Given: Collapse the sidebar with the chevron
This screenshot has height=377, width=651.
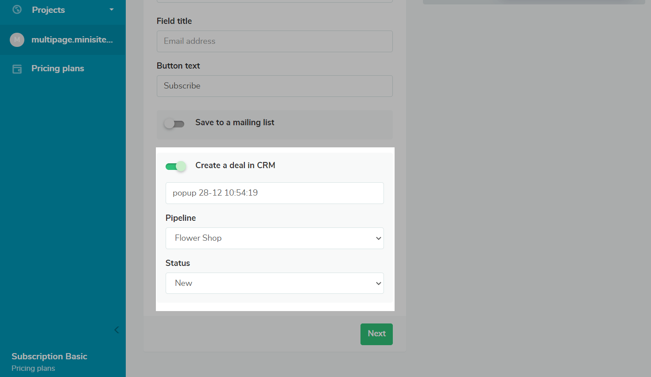Looking at the screenshot, I should [117, 330].
